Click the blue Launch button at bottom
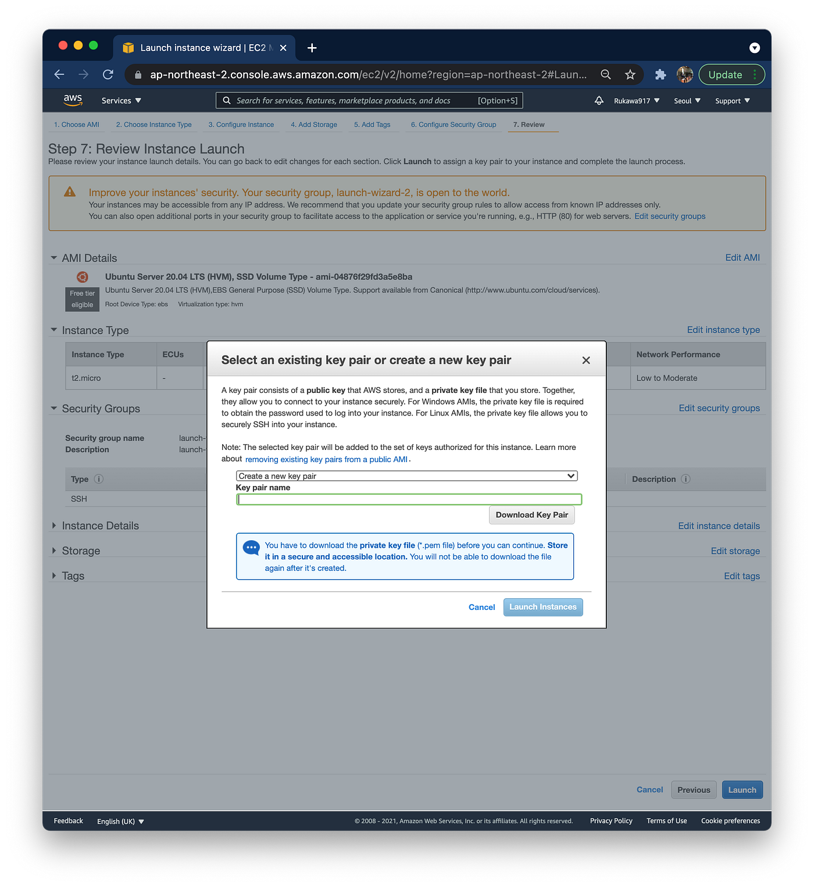 coord(742,790)
